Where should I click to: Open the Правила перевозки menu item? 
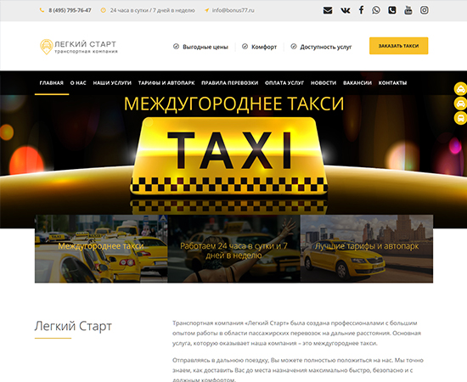(x=230, y=83)
